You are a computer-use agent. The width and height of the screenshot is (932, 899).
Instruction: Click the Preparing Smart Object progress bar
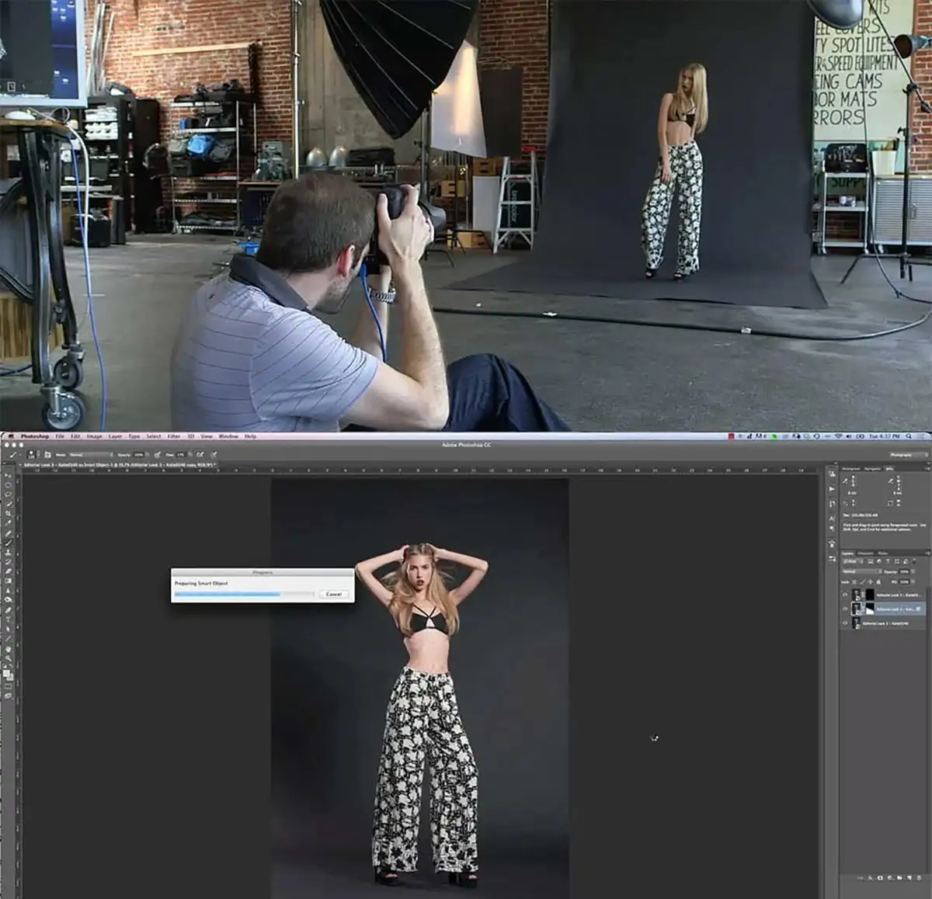coord(245,594)
